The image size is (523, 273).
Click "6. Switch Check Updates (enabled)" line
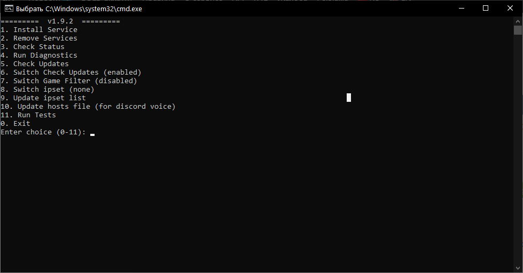(x=71, y=73)
